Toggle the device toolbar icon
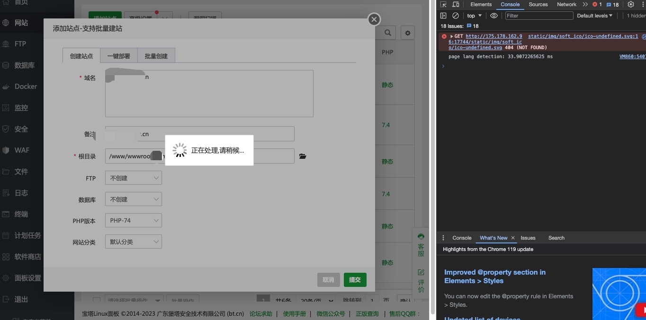 (456, 4)
